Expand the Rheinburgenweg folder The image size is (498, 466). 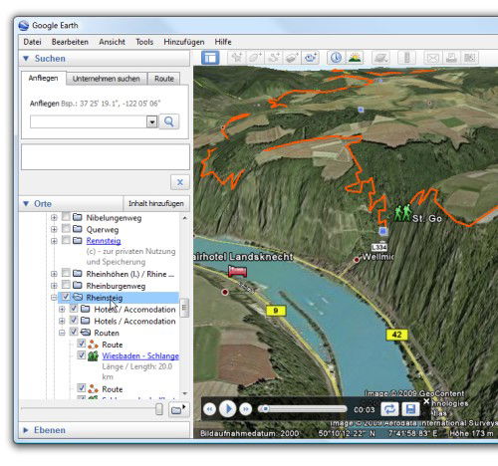pyautogui.click(x=54, y=286)
